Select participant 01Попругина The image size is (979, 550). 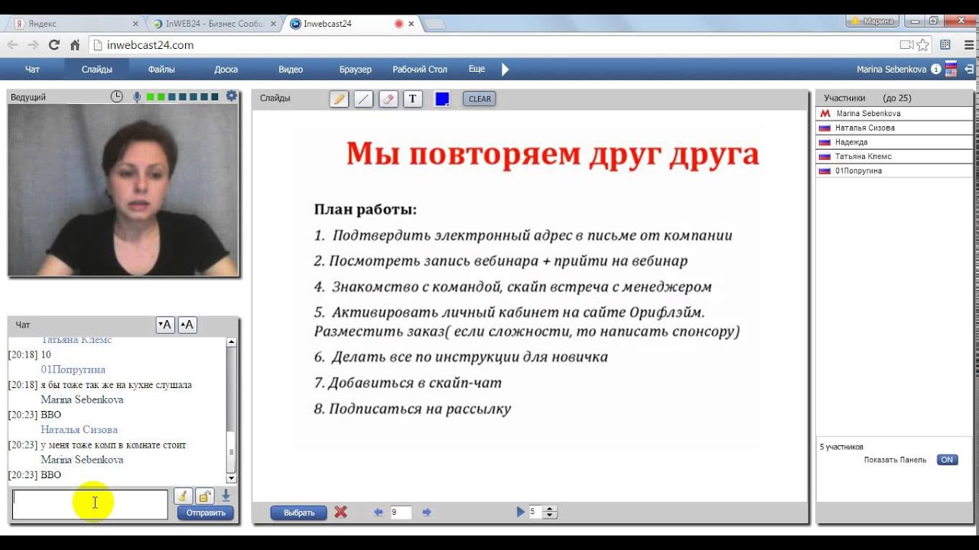[894, 171]
